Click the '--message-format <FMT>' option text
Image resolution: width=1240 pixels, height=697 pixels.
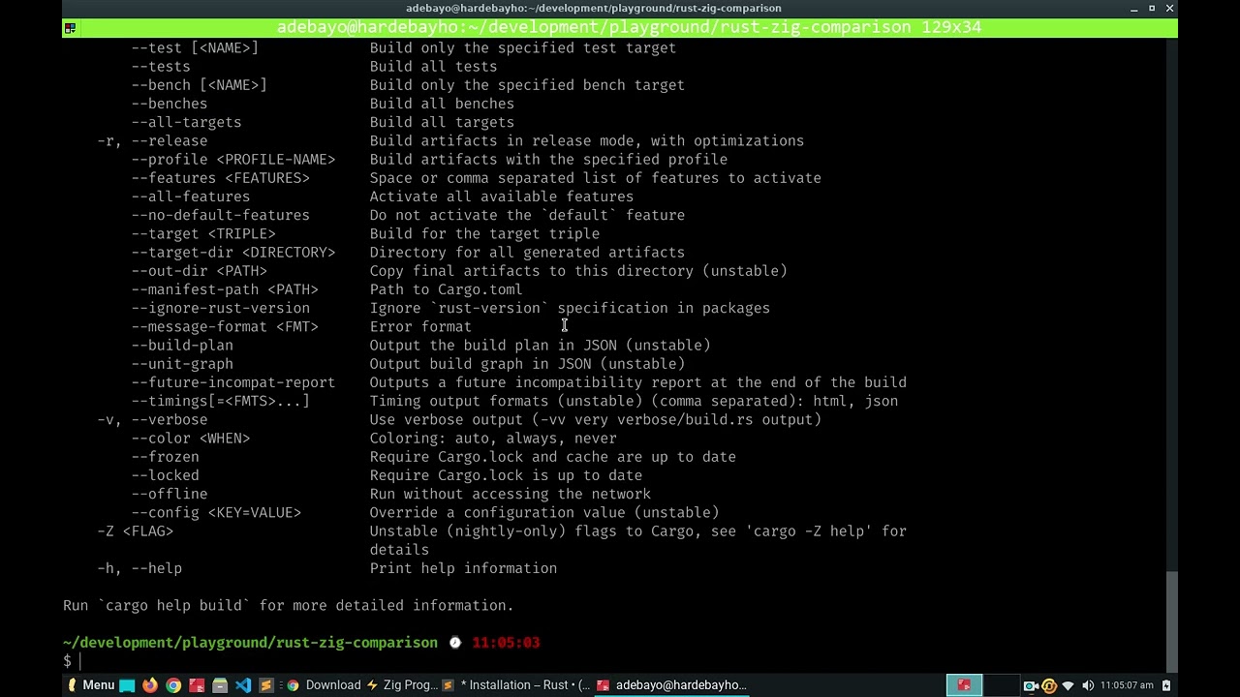[x=225, y=327]
